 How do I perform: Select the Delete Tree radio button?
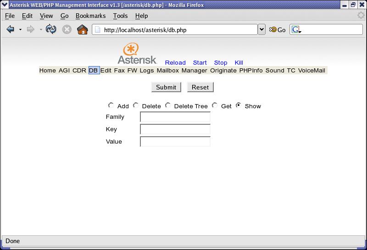click(x=168, y=106)
